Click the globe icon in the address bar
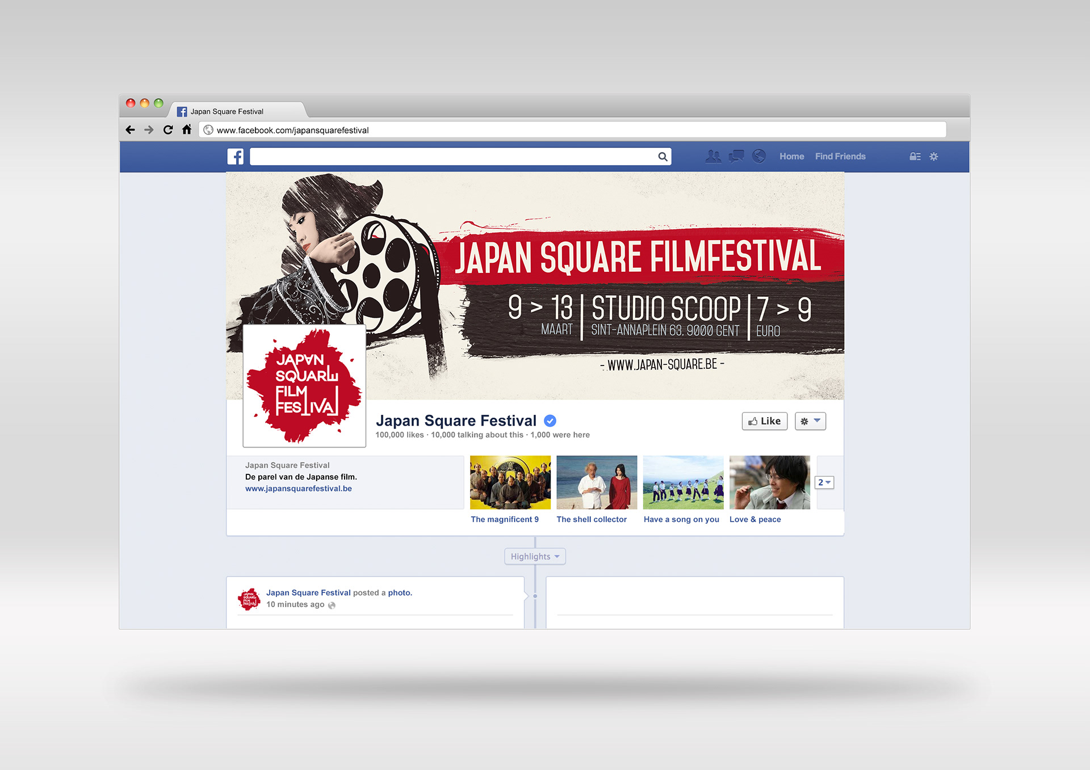The height and width of the screenshot is (770, 1090). point(208,130)
